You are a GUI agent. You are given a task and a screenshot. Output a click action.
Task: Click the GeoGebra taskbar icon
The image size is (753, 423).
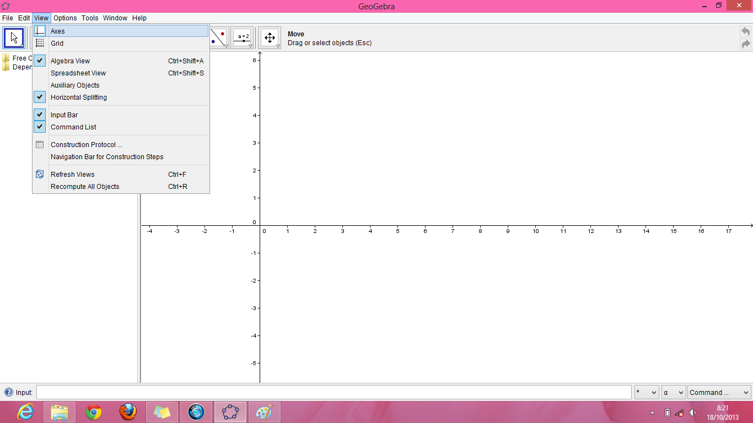click(x=230, y=412)
